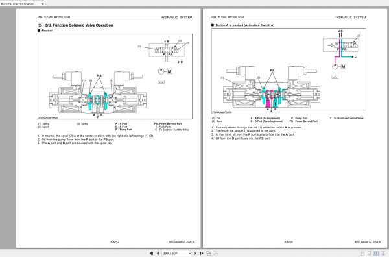
Task: Click legend 'A : A Port (To Implement)'
Action: 265,119
